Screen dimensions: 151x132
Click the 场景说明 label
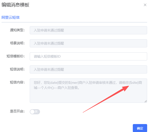(17, 43)
